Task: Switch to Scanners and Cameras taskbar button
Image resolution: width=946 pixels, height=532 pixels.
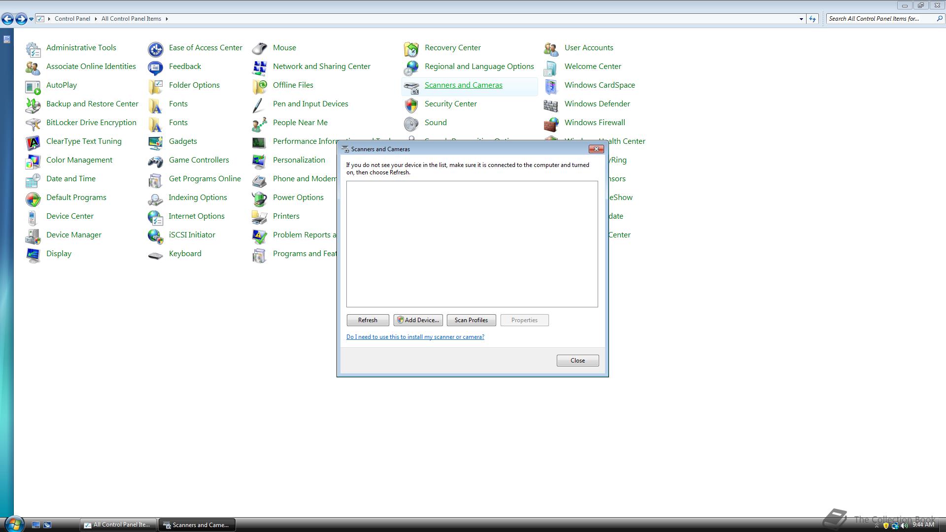Action: (197, 525)
